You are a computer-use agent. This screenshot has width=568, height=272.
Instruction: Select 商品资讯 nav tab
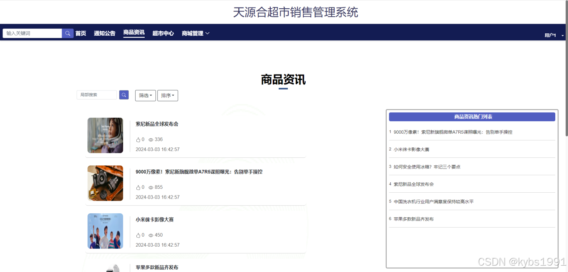point(134,33)
